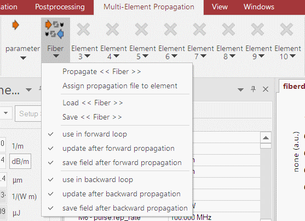Close the panel with the X icon
The image size is (305, 221).
266,89
